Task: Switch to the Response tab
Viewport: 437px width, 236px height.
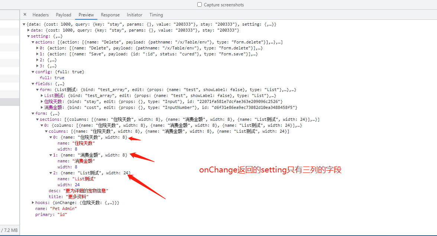Action: [110, 14]
